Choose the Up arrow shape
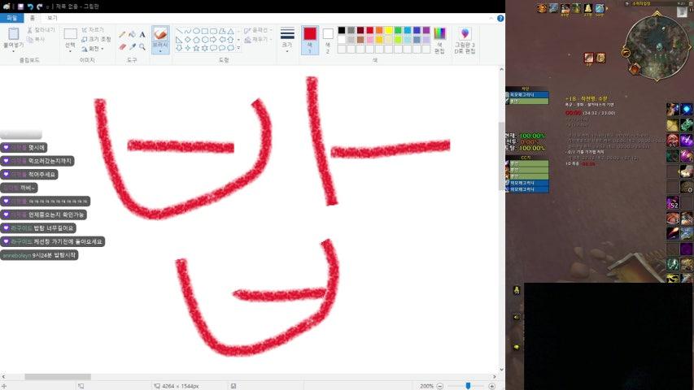 click(x=230, y=40)
